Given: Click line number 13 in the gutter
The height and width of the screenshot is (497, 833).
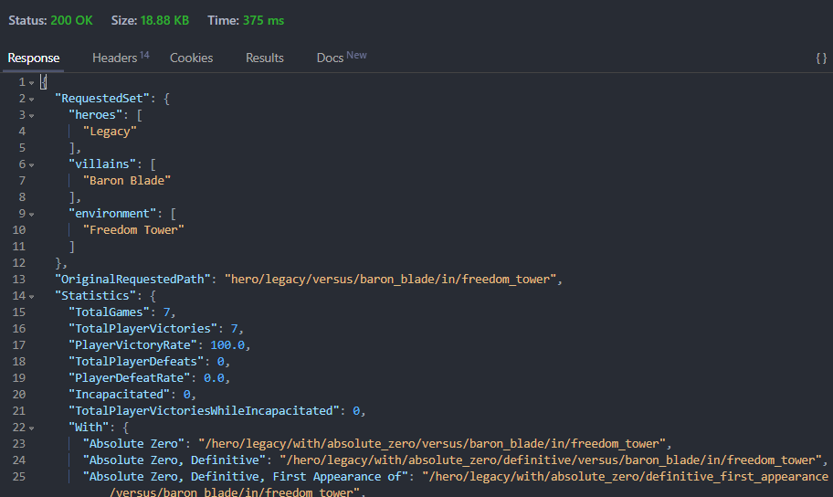Looking at the screenshot, I should 18,279.
